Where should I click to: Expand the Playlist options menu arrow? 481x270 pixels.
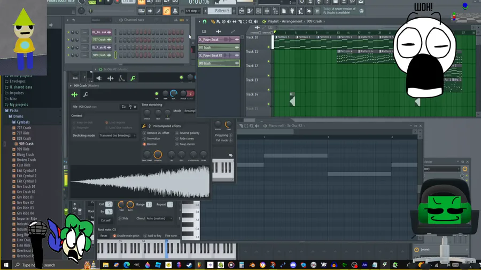click(199, 21)
